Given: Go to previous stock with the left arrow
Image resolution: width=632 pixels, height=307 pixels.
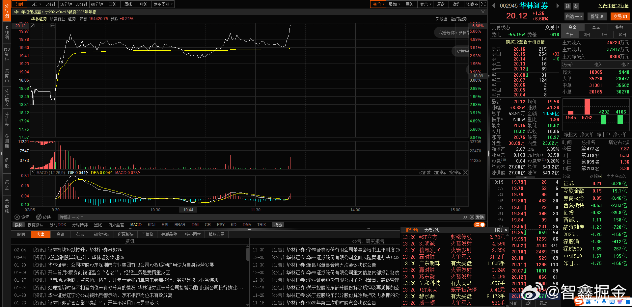Looking at the screenshot, I should pyautogui.click(x=493, y=6).
